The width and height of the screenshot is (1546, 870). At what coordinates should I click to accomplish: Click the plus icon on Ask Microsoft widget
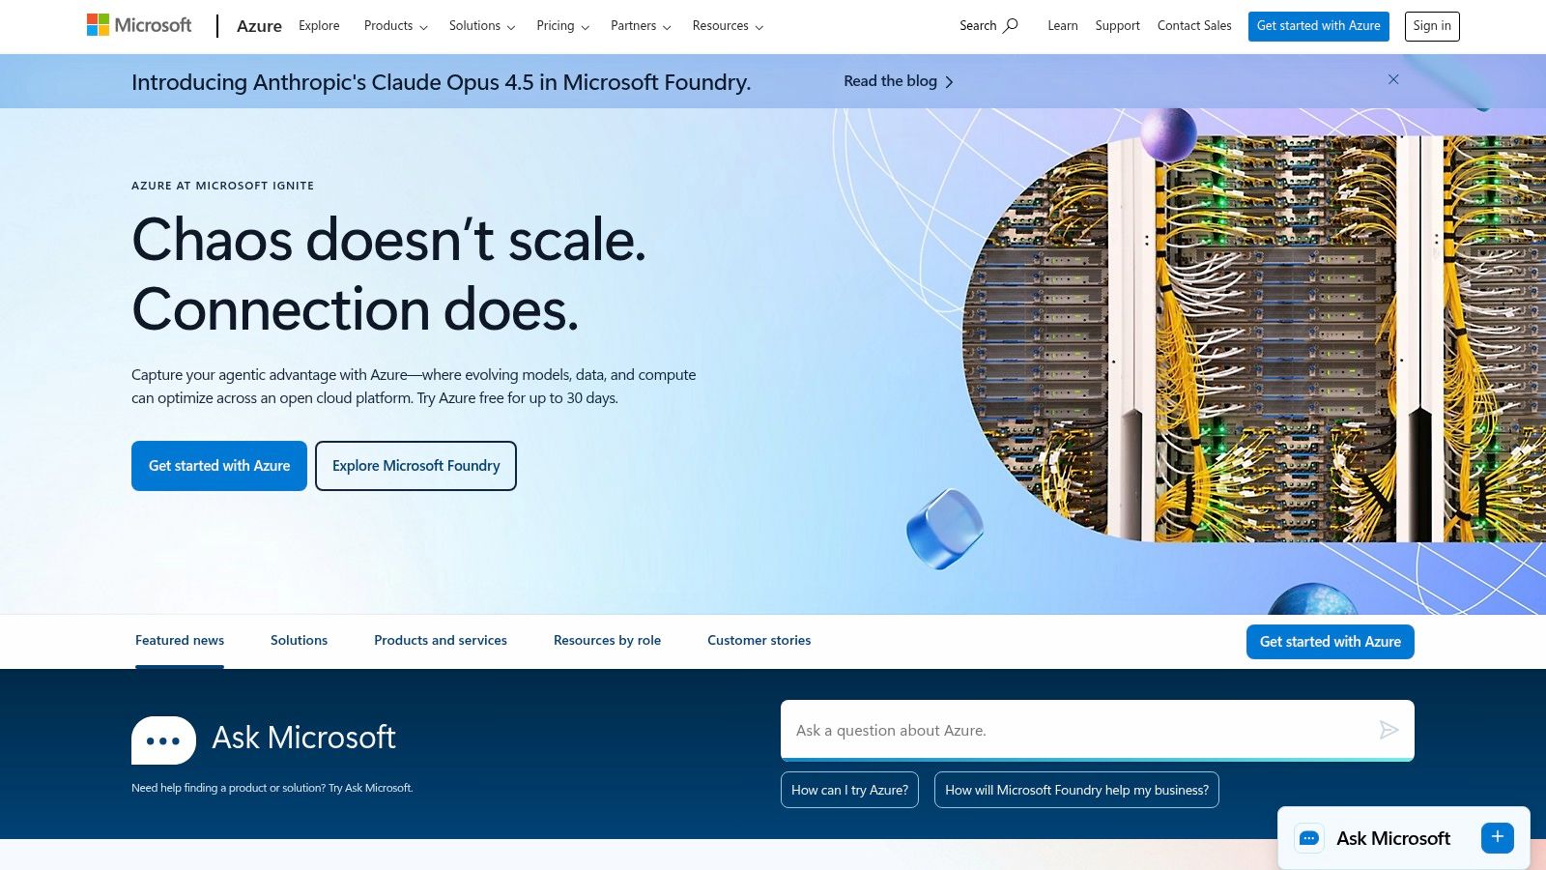1496,837
